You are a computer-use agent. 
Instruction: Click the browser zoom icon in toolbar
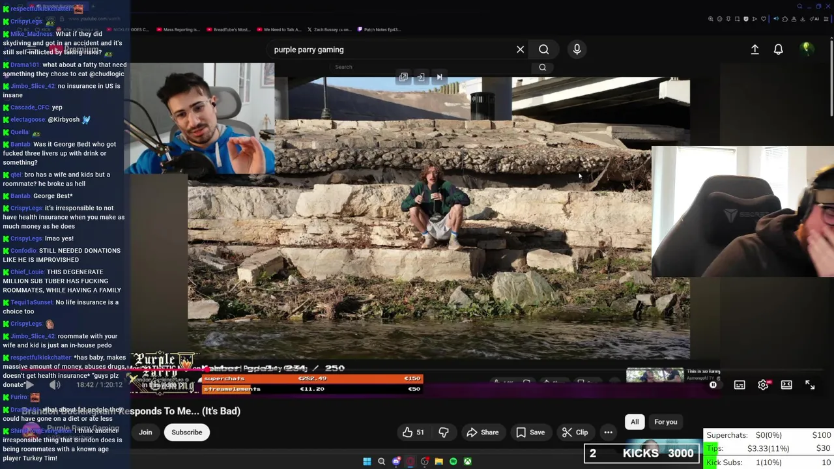(711, 19)
